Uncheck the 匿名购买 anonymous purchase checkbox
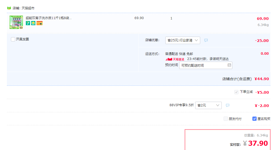 tap(254, 119)
